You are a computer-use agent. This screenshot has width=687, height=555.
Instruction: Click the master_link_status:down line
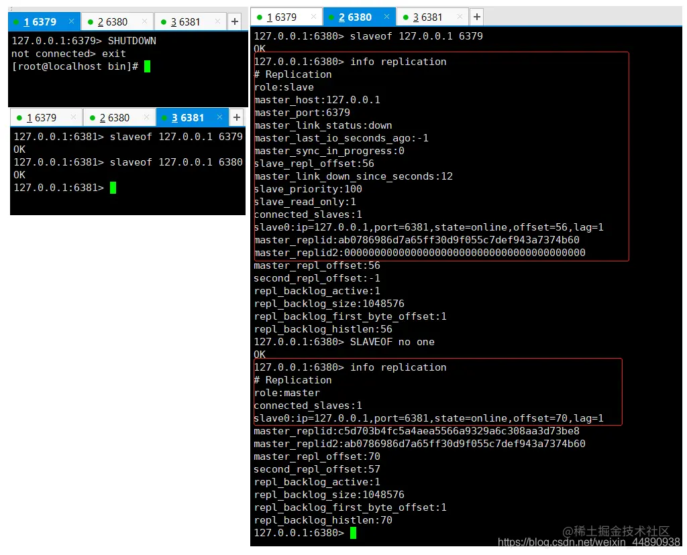tap(323, 125)
